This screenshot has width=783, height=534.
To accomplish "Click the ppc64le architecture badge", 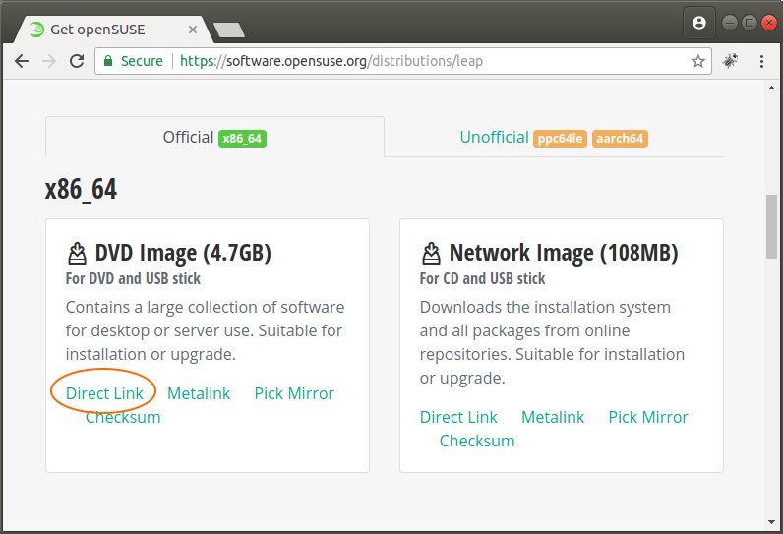I will pyautogui.click(x=560, y=139).
